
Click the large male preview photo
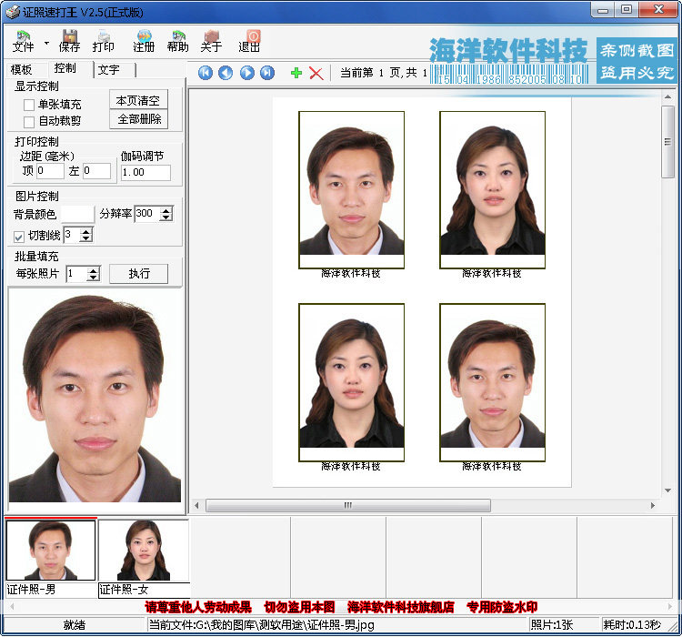[x=95, y=397]
